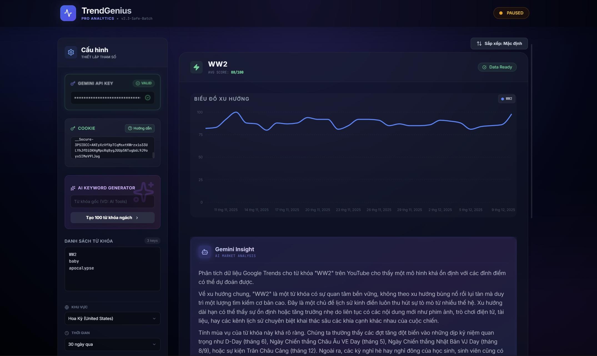597x356 pixels.
Task: Select the apocalypse keyword in the list
Action: coord(81,268)
